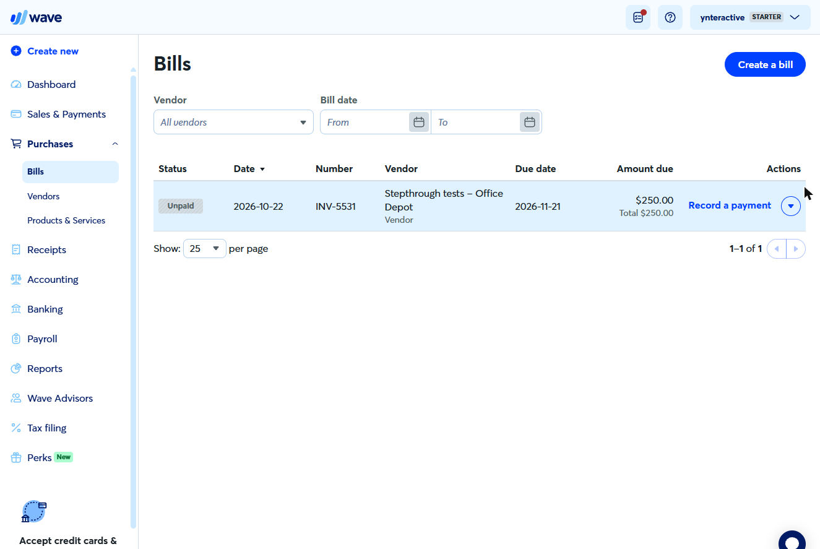The width and height of the screenshot is (820, 549).
Task: Click the Payroll icon in sidebar
Action: pyautogui.click(x=16, y=339)
